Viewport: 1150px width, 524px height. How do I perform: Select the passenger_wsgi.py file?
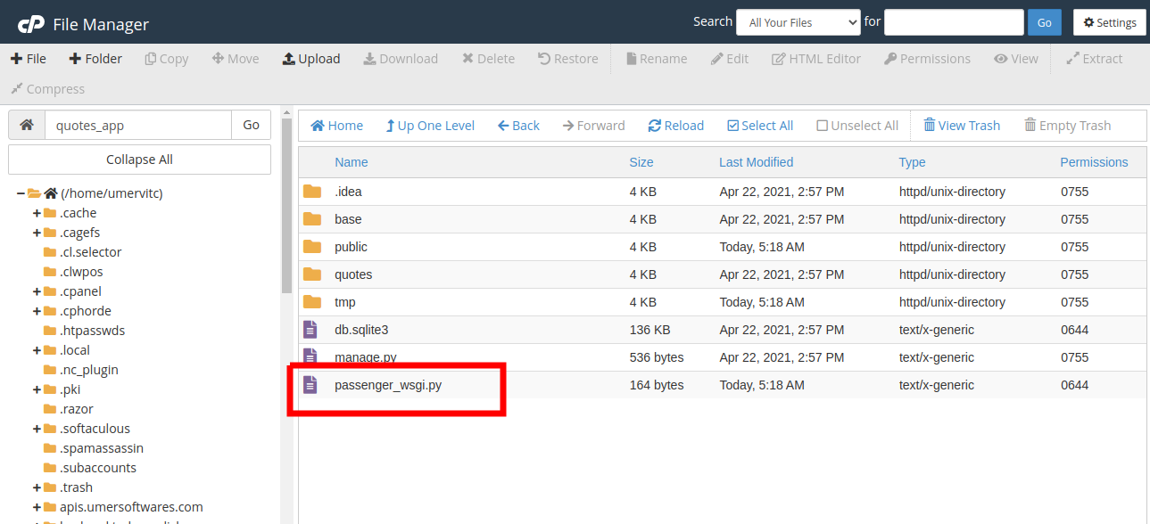pyautogui.click(x=388, y=385)
